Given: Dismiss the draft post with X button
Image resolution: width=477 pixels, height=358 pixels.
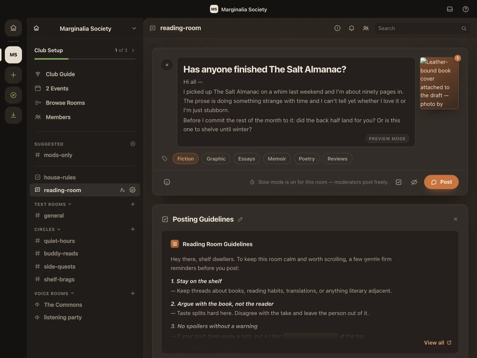Looking at the screenshot, I should coord(167,65).
